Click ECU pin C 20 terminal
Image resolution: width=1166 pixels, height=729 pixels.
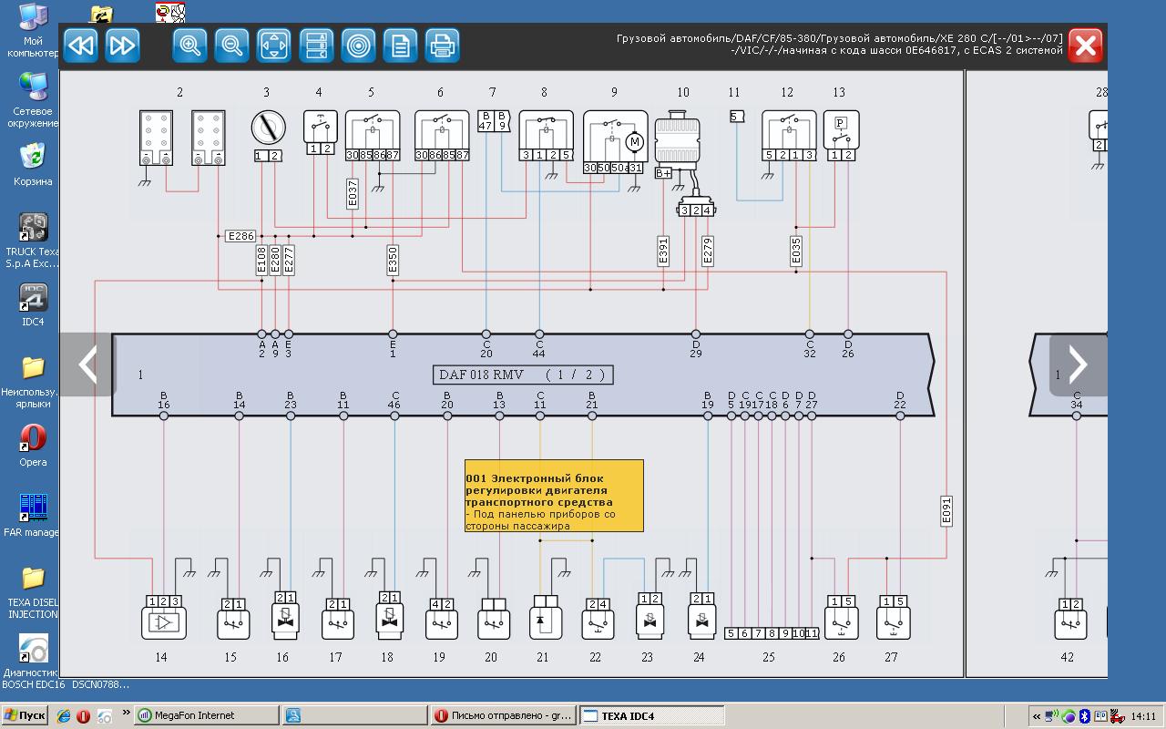(486, 334)
